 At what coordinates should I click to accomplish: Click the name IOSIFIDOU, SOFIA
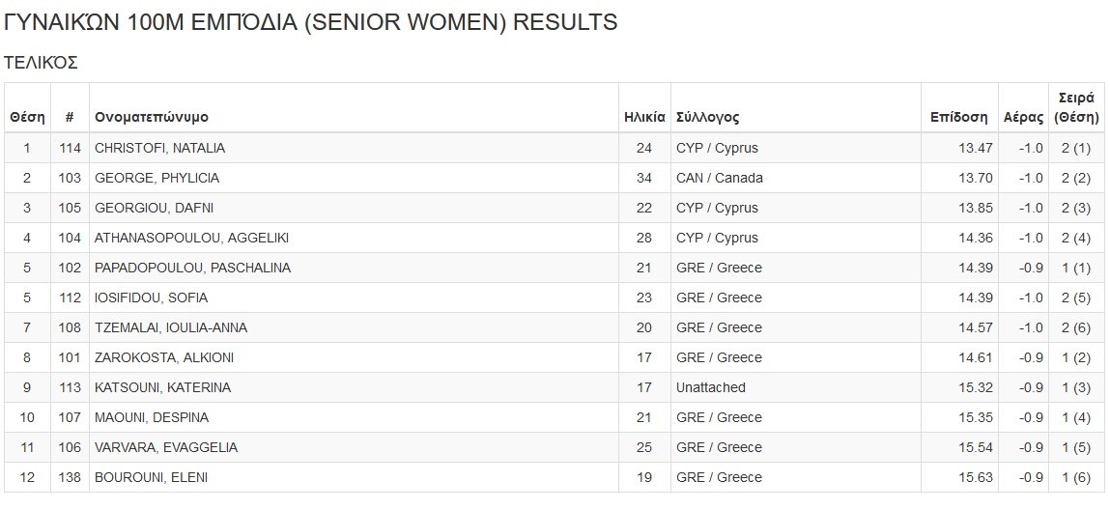tap(151, 297)
